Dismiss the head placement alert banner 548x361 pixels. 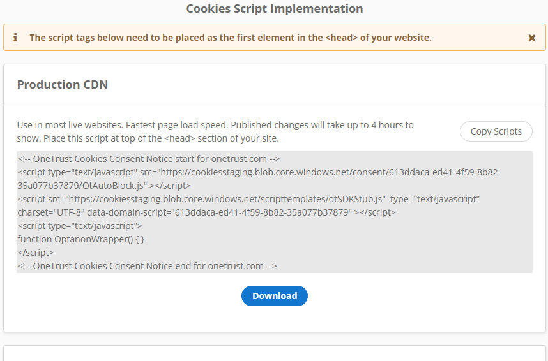531,38
